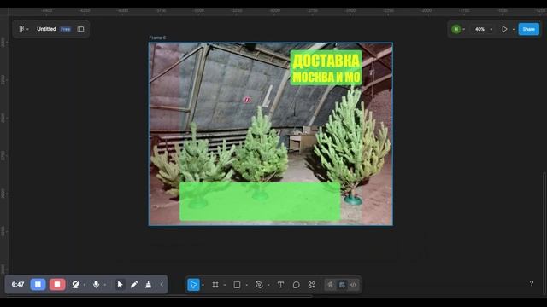Stop the screen recording
This screenshot has height=307, width=547.
[x=57, y=284]
